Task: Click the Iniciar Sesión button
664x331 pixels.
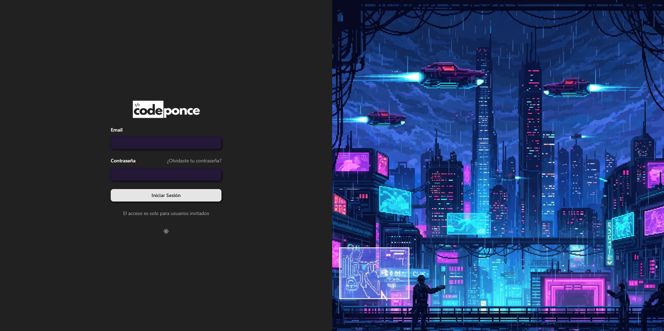Action: pyautogui.click(x=166, y=195)
